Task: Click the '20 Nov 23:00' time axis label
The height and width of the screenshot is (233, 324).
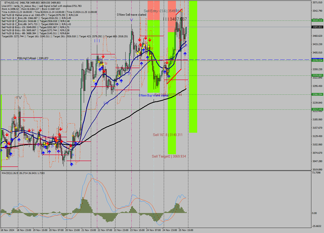Action: (x=73, y=230)
